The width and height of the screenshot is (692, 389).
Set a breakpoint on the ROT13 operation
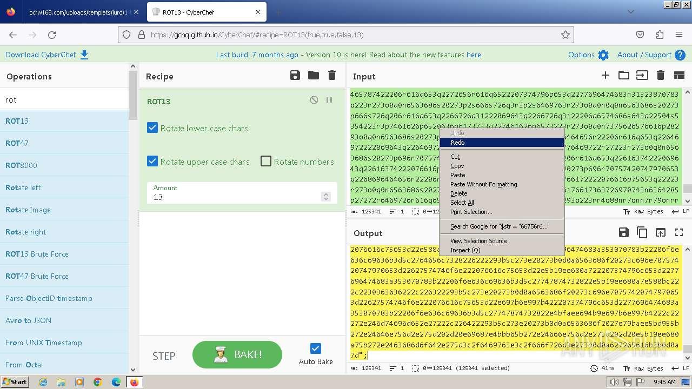tap(329, 100)
